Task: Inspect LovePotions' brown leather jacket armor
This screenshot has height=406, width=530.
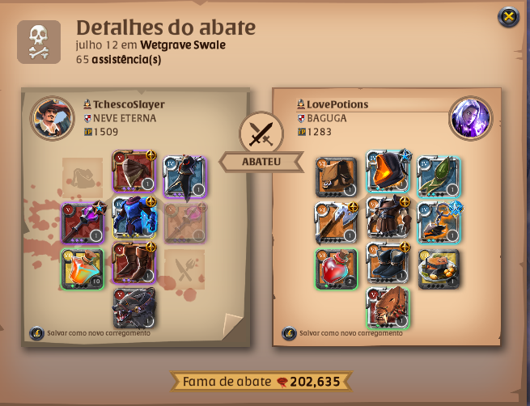Action: point(388,218)
